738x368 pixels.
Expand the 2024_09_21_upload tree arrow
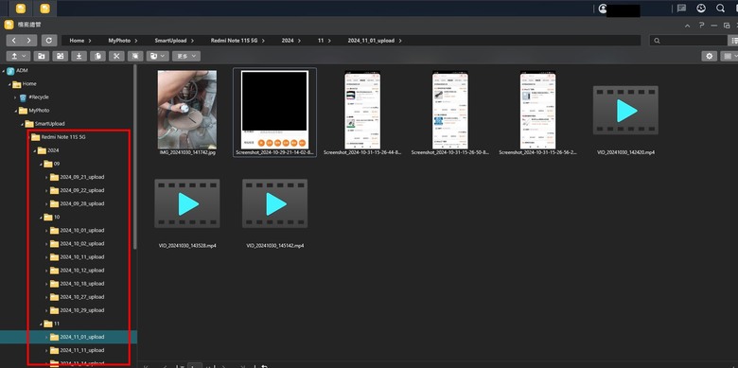tap(46, 178)
